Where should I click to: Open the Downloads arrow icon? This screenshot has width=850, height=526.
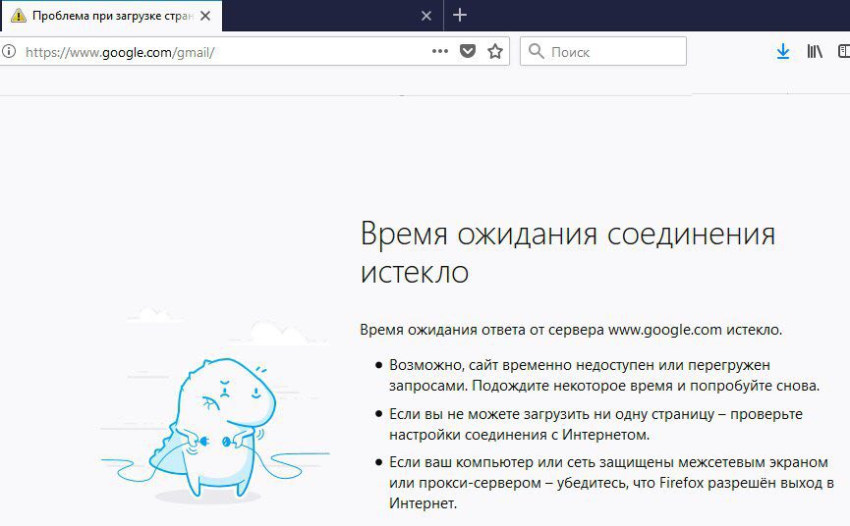coord(783,51)
